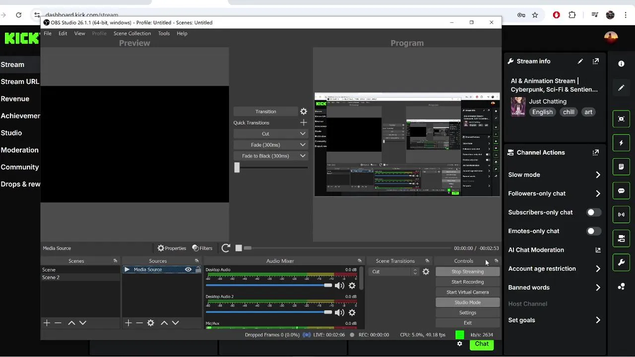
Task: Click Kick sidebar chat bubble icon
Action: click(621, 191)
